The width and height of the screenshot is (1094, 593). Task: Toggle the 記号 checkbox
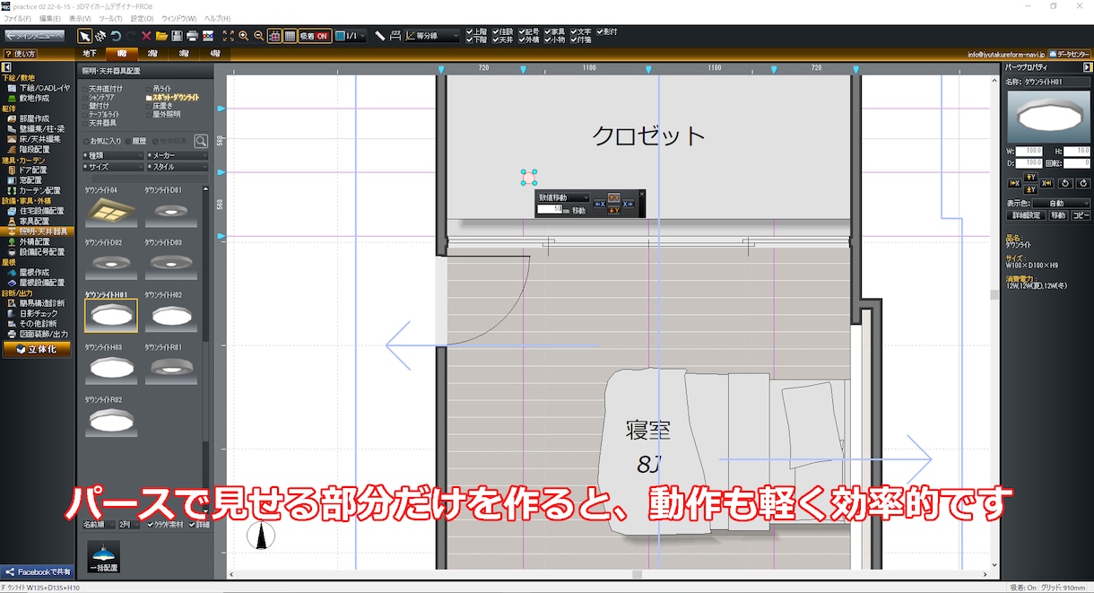pos(521,32)
